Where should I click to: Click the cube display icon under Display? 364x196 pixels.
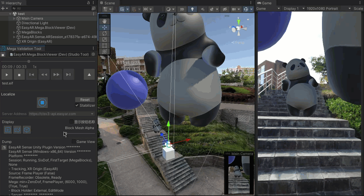27,130
